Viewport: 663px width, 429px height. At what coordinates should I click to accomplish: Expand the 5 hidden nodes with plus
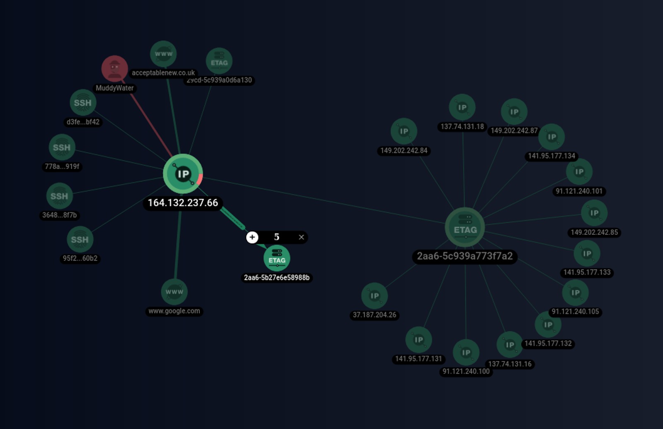coord(252,237)
